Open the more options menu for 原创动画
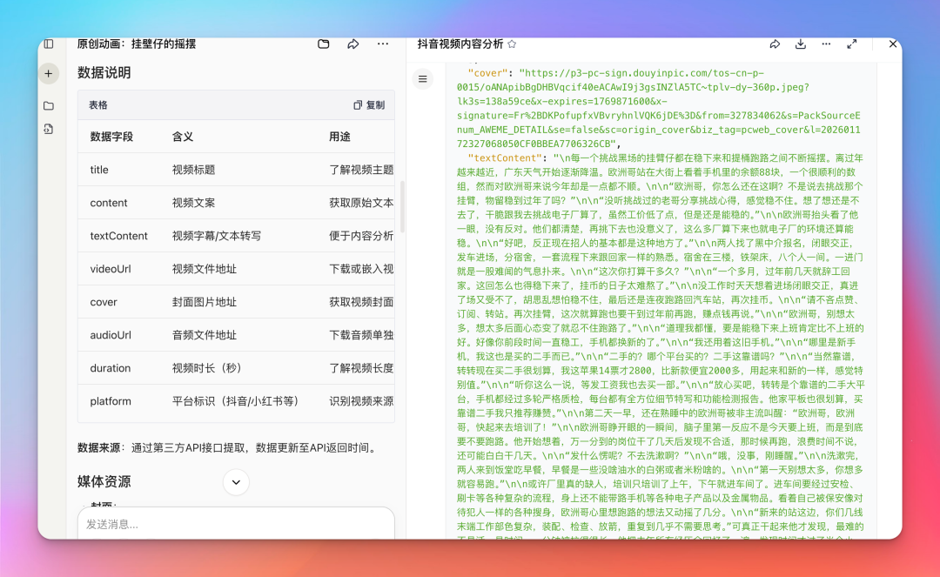The image size is (940, 577). pyautogui.click(x=380, y=44)
